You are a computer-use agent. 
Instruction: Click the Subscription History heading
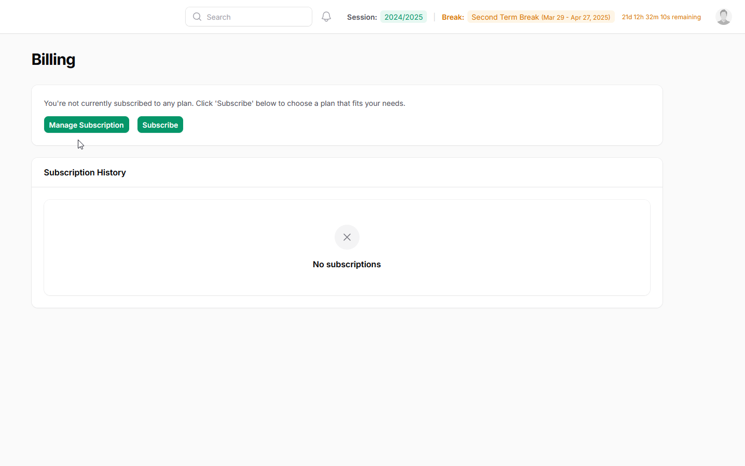coord(85,172)
